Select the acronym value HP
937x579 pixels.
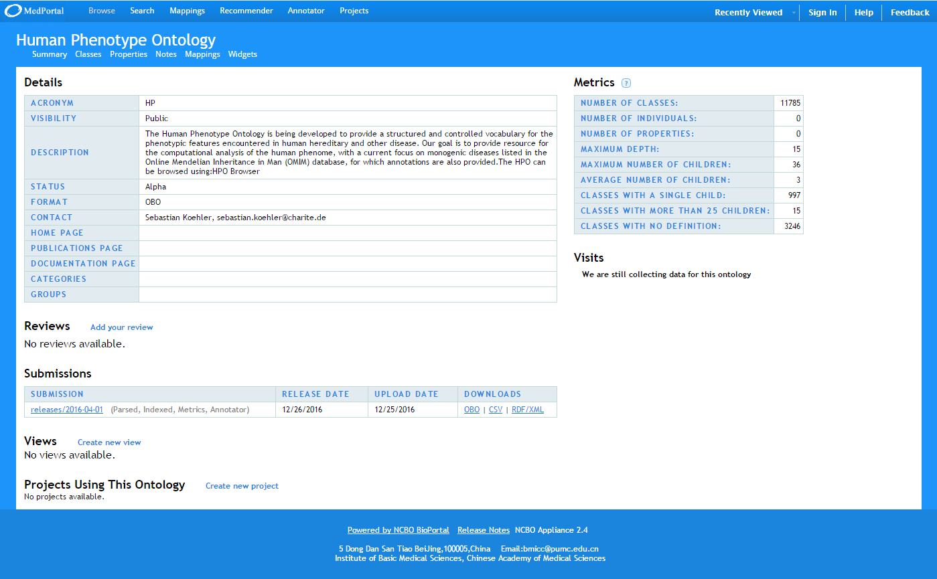pos(150,103)
